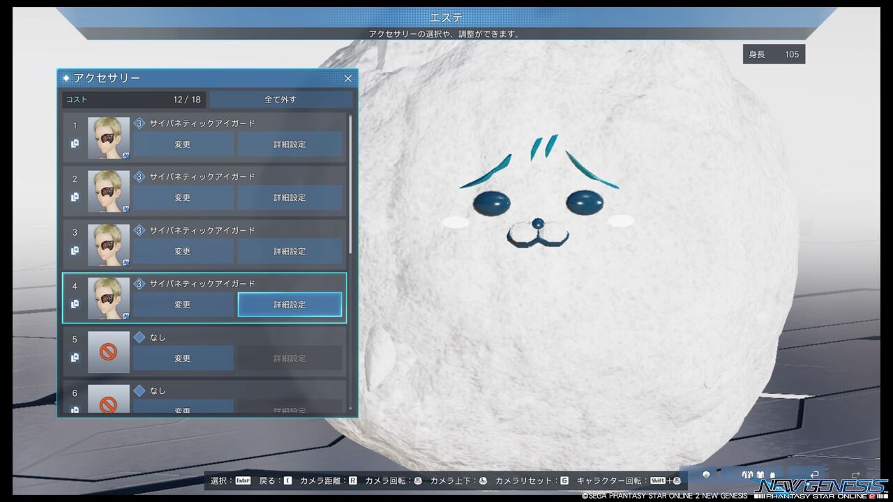
Task: Click the キャラクター回転 hint in bottom bar
Action: coord(630,480)
